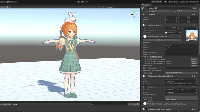
Task: Click the Scale Z field
Action: pos(193,22)
